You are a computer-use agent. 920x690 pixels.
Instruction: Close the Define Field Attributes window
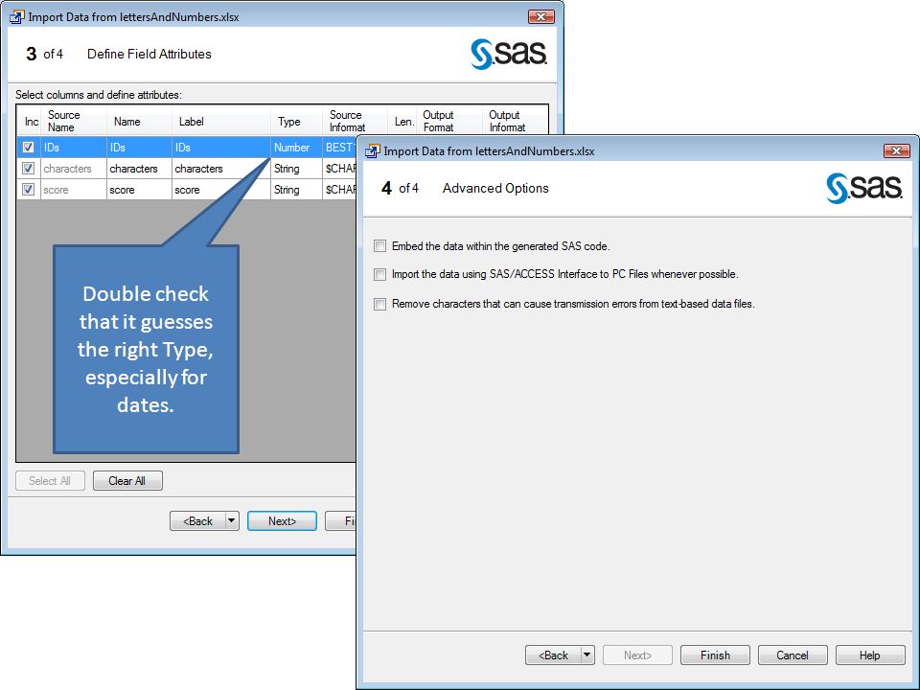tap(540, 16)
